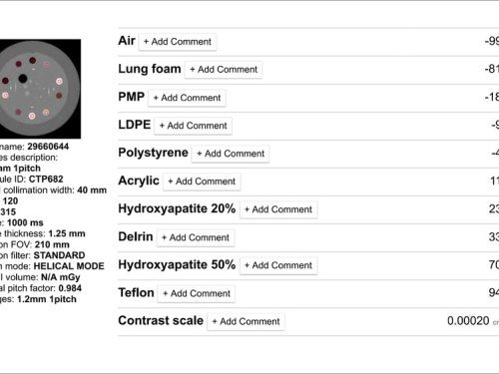
Task: Click the black air insert in phantom image
Action: [23, 79]
